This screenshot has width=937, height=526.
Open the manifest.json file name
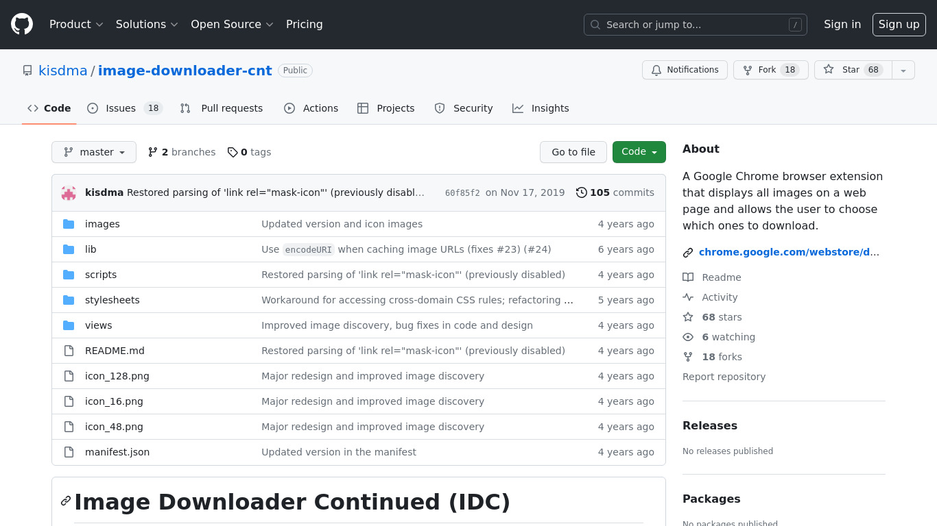coord(117,452)
